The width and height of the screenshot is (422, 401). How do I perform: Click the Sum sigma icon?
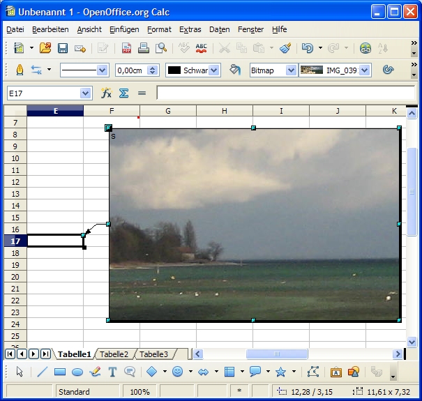click(124, 93)
